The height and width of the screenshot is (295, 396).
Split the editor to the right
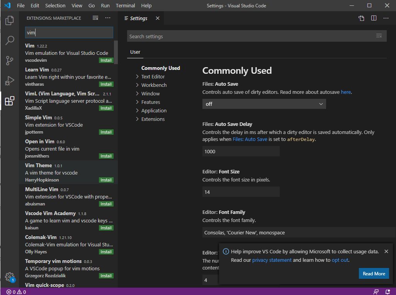tap(374, 18)
